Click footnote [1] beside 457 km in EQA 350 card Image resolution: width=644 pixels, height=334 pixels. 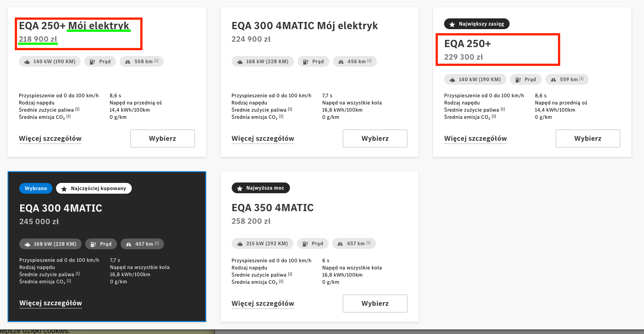click(x=368, y=243)
